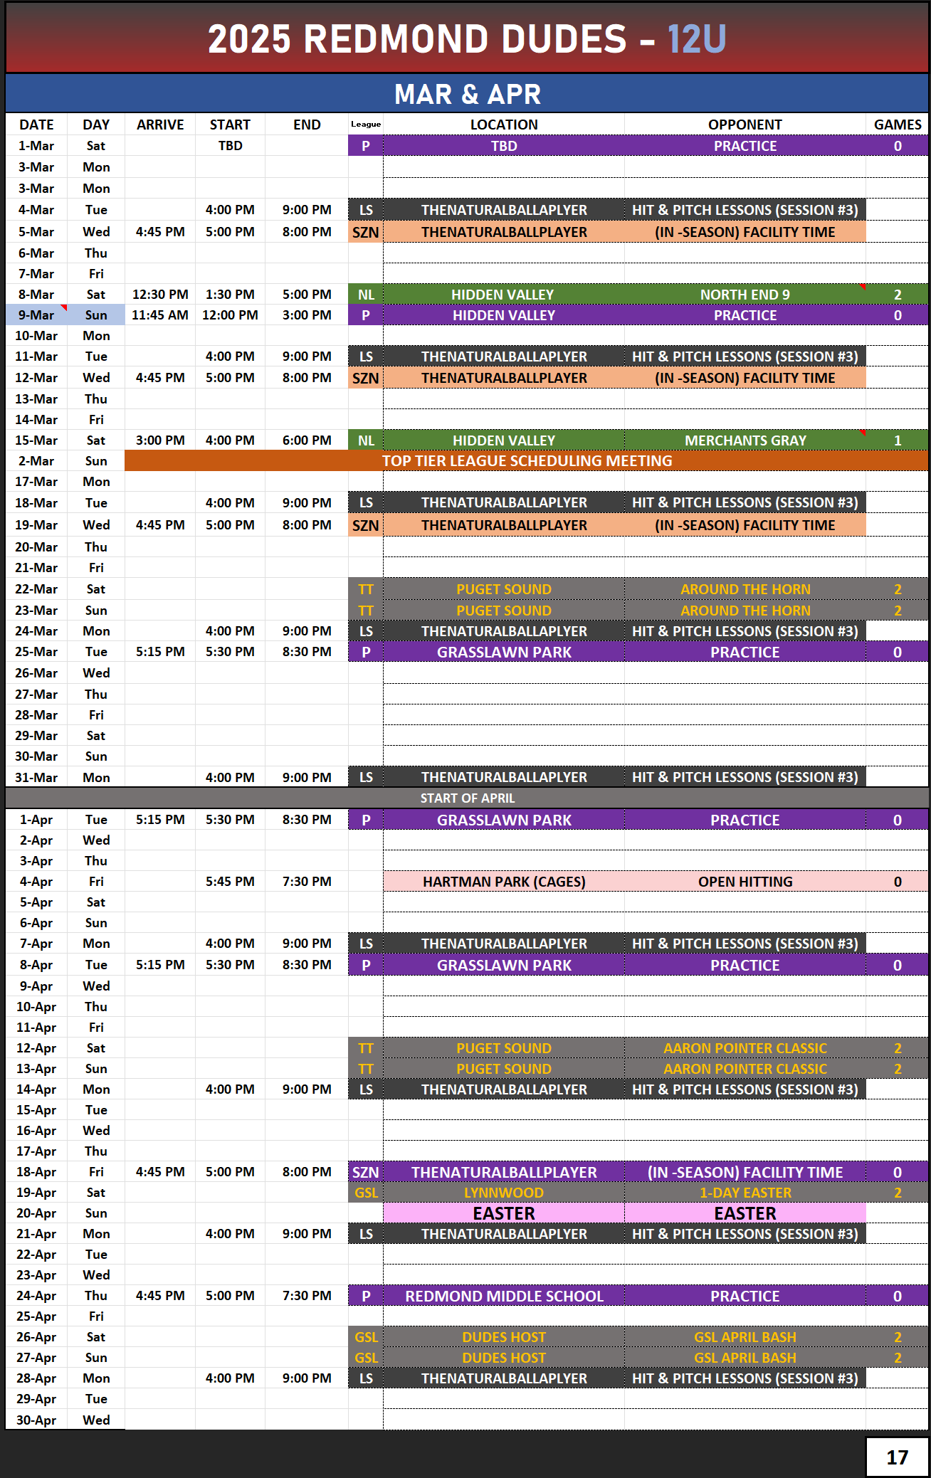Viewport: 931px width, 1478px height.
Task: Click the OPEN HITTING cell on 4-Apr
Action: click(745, 882)
